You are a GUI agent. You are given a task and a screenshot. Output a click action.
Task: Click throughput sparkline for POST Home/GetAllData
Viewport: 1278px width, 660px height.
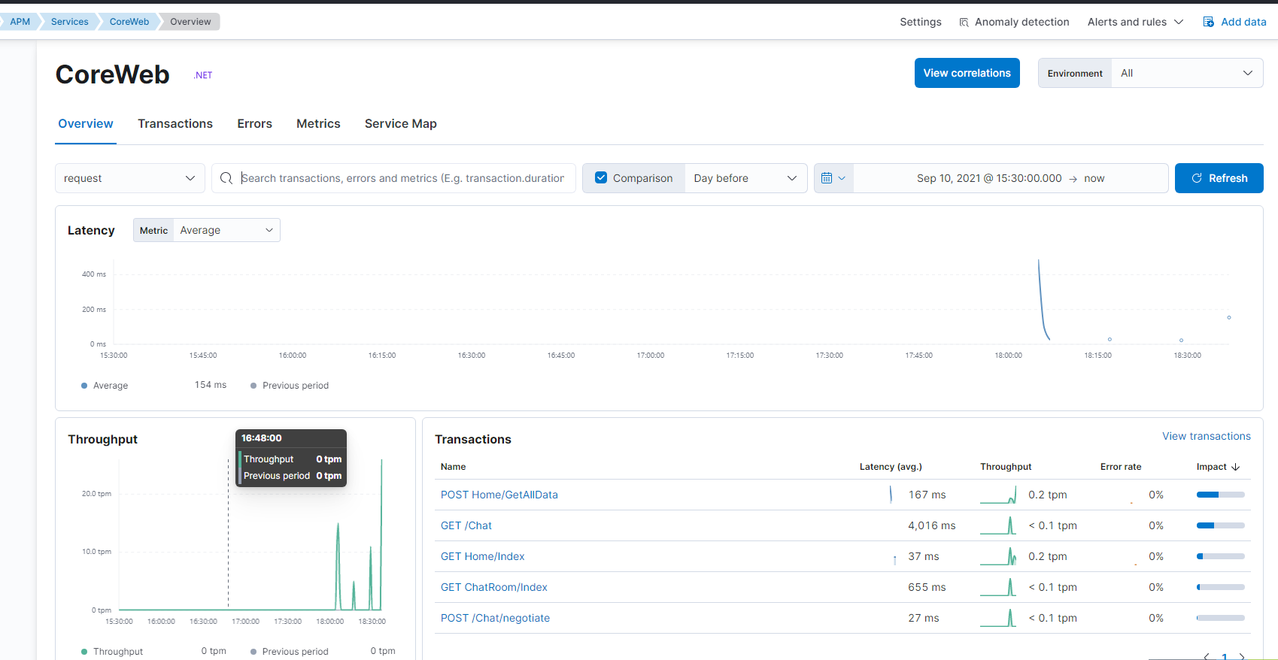998,495
